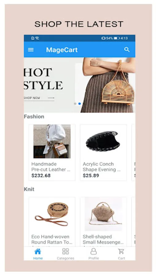Screen dimensions: 156x278
Task: Tap the battery status icon
Action: [x=117, y=38]
